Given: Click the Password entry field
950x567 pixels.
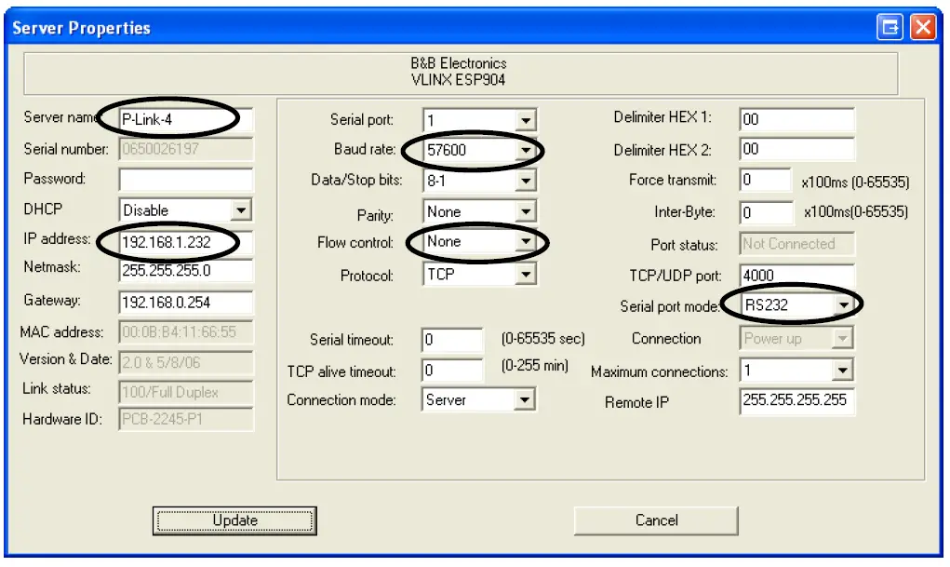Looking at the screenshot, I should [x=185, y=180].
